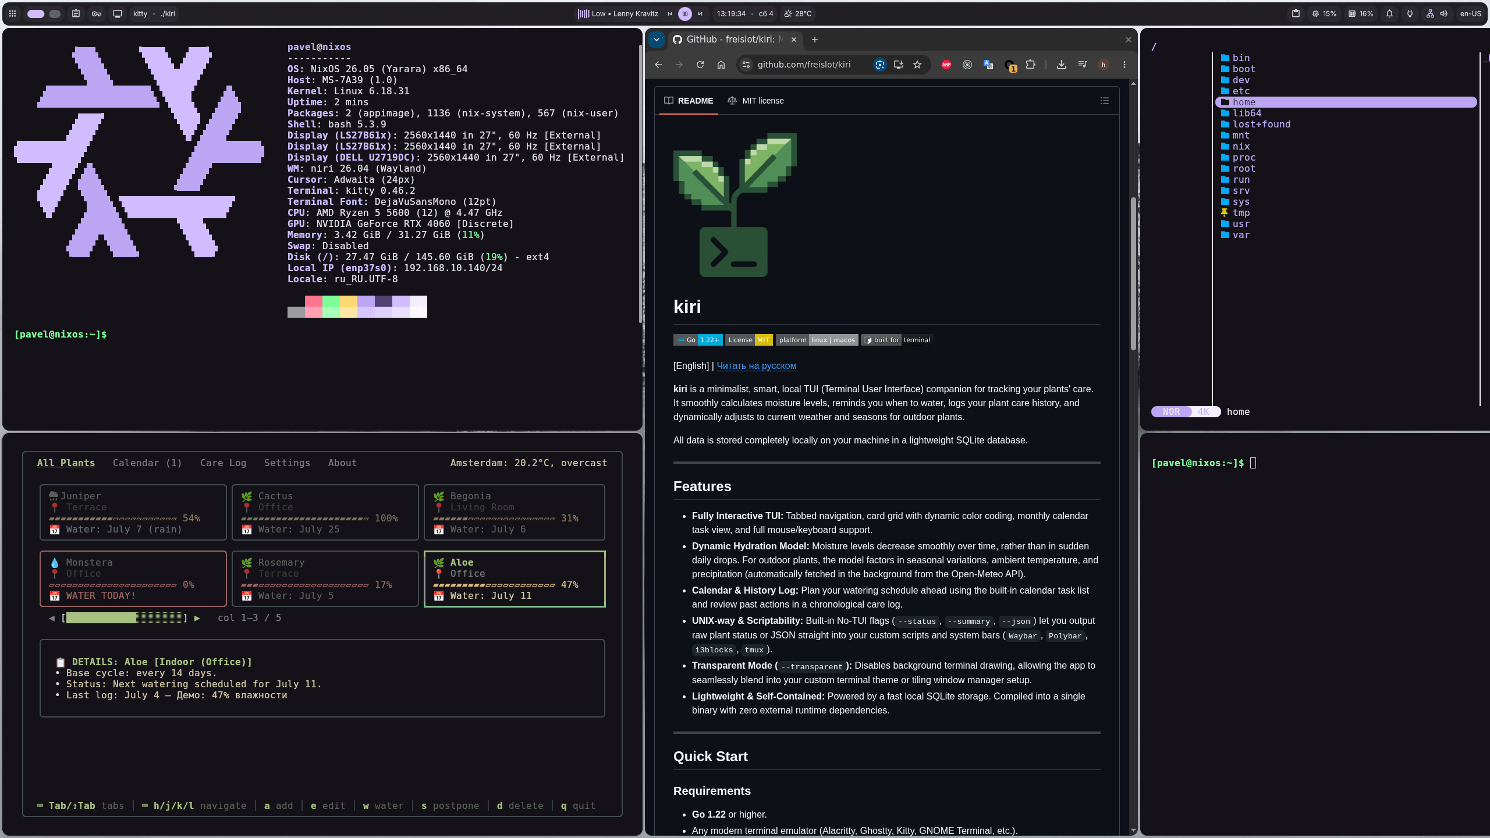Open the volume speaker icon in the top bar

(1443, 13)
